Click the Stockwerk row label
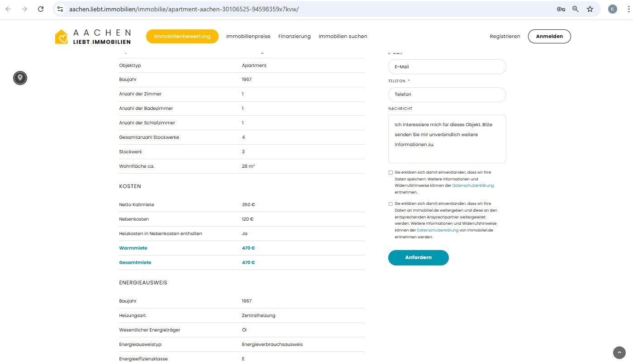 click(131, 151)
